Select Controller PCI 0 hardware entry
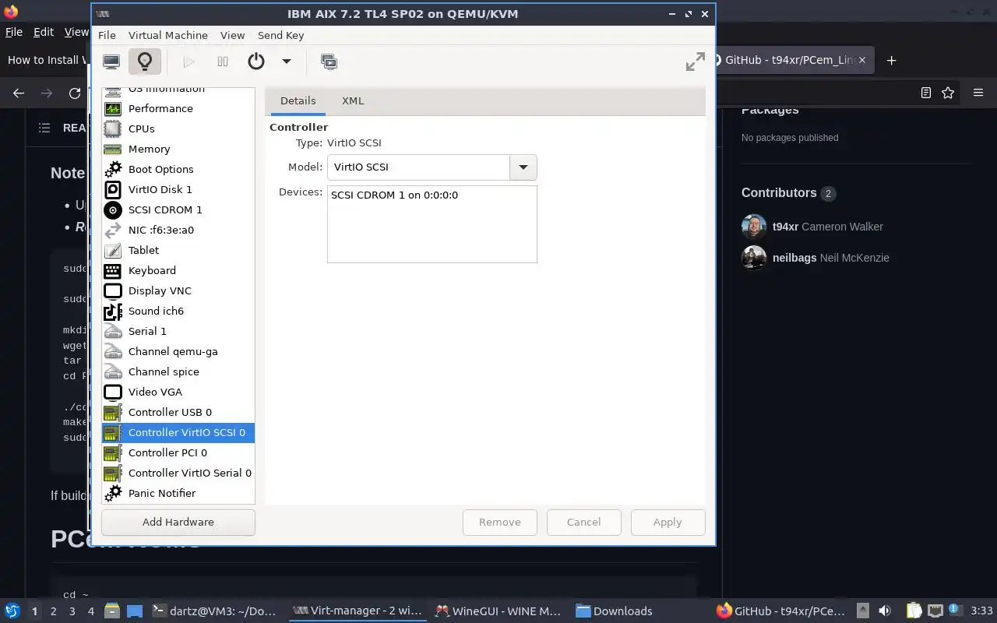This screenshot has width=997, height=623. (x=178, y=452)
